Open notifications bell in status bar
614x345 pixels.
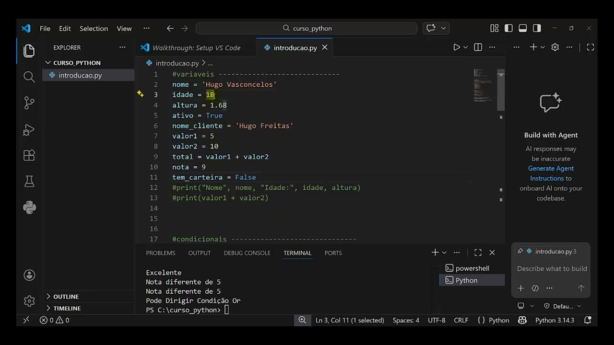coord(587,320)
